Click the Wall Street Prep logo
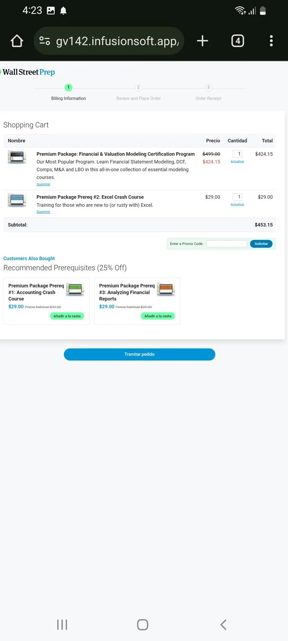This screenshot has height=641, width=288. 29,72
